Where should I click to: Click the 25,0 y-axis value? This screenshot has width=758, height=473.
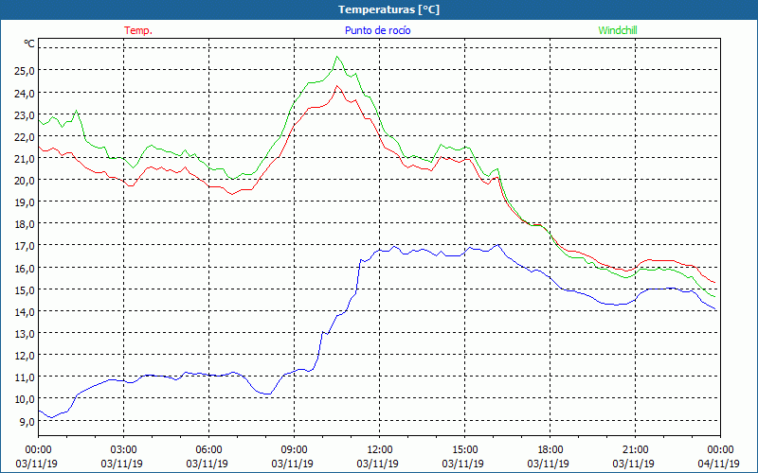(25, 71)
